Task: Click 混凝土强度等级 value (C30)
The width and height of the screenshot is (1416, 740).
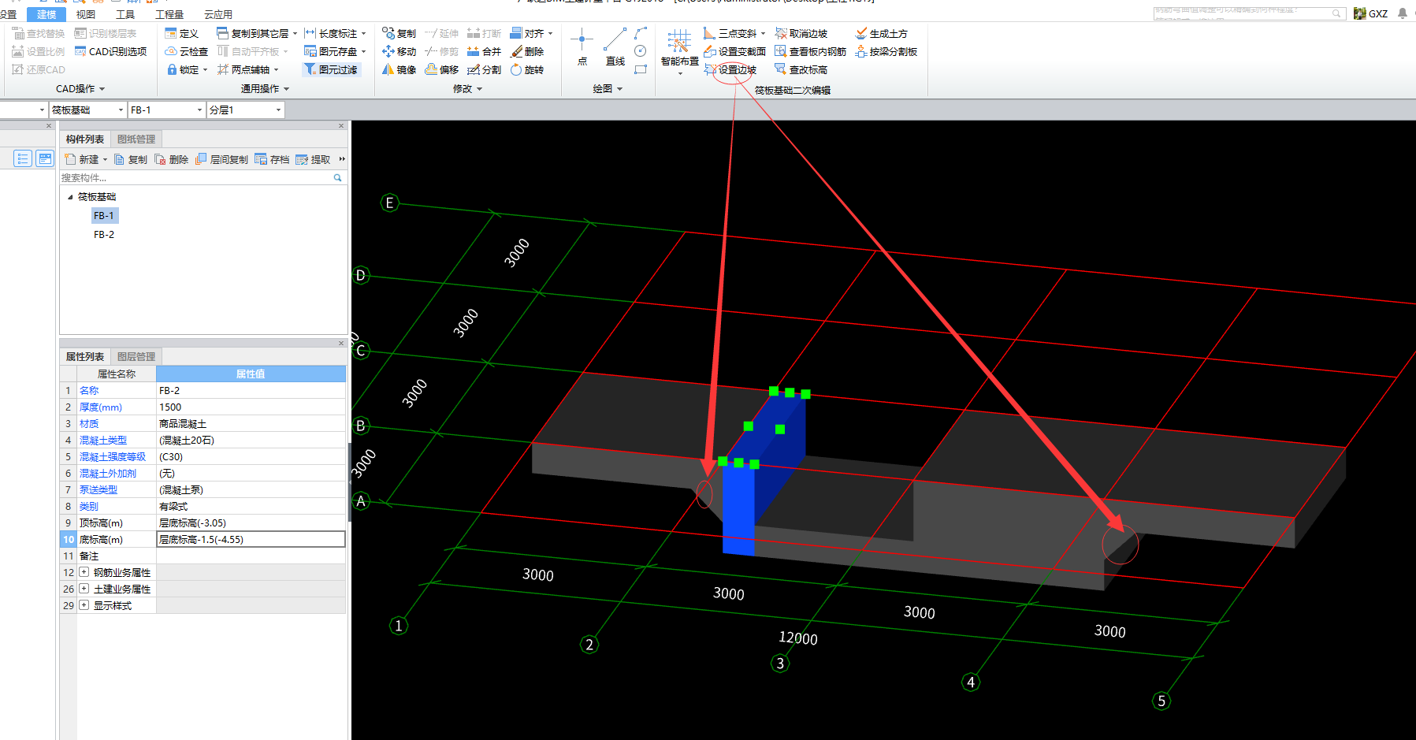Action: [251, 457]
